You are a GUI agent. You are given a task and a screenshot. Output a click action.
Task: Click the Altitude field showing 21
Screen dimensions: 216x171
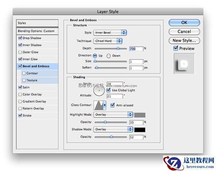point(115,96)
